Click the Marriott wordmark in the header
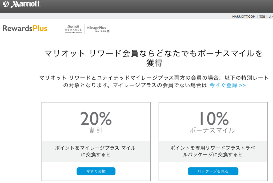The height and width of the screenshot is (183, 273). point(25,4)
